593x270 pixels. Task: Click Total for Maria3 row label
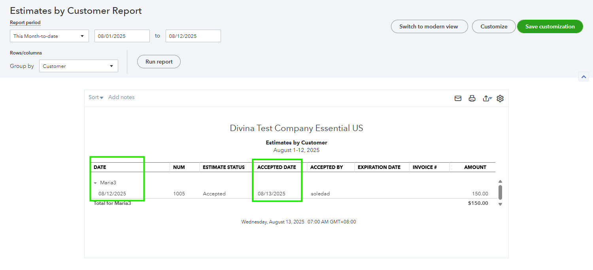112,203
